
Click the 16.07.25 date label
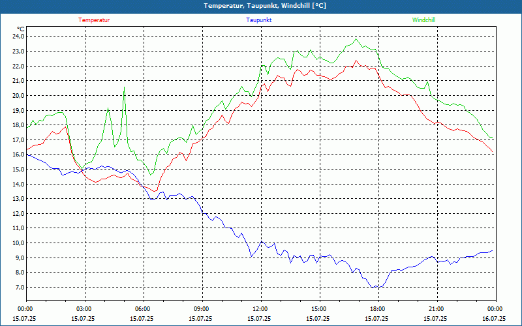click(x=494, y=318)
